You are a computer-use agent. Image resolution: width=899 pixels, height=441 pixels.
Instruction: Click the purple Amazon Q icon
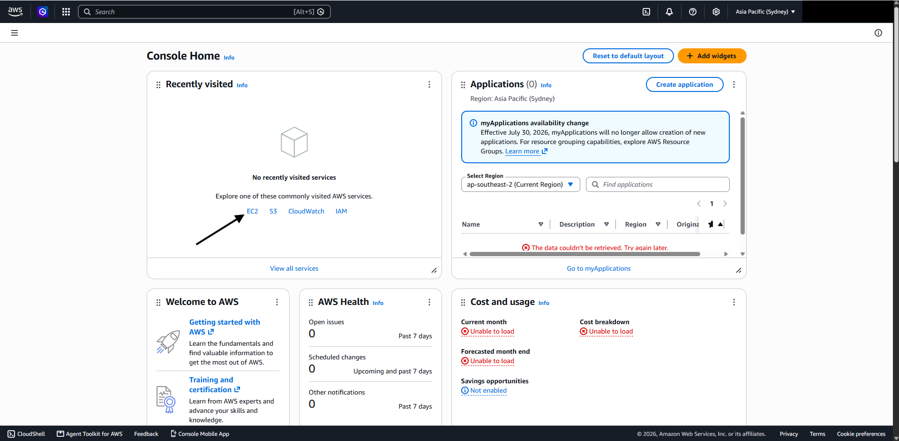tap(43, 12)
